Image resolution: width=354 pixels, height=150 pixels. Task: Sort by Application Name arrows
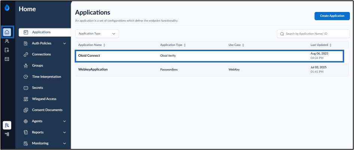coord(104,45)
